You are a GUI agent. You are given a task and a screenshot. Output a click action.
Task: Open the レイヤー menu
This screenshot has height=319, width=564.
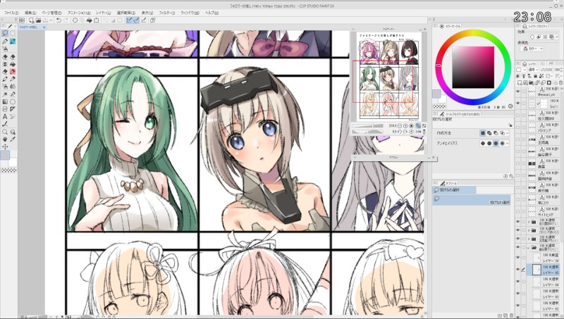click(103, 13)
